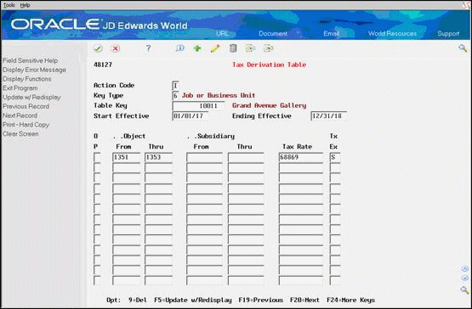
Task: Open the World Resources header link
Action: [x=393, y=33]
